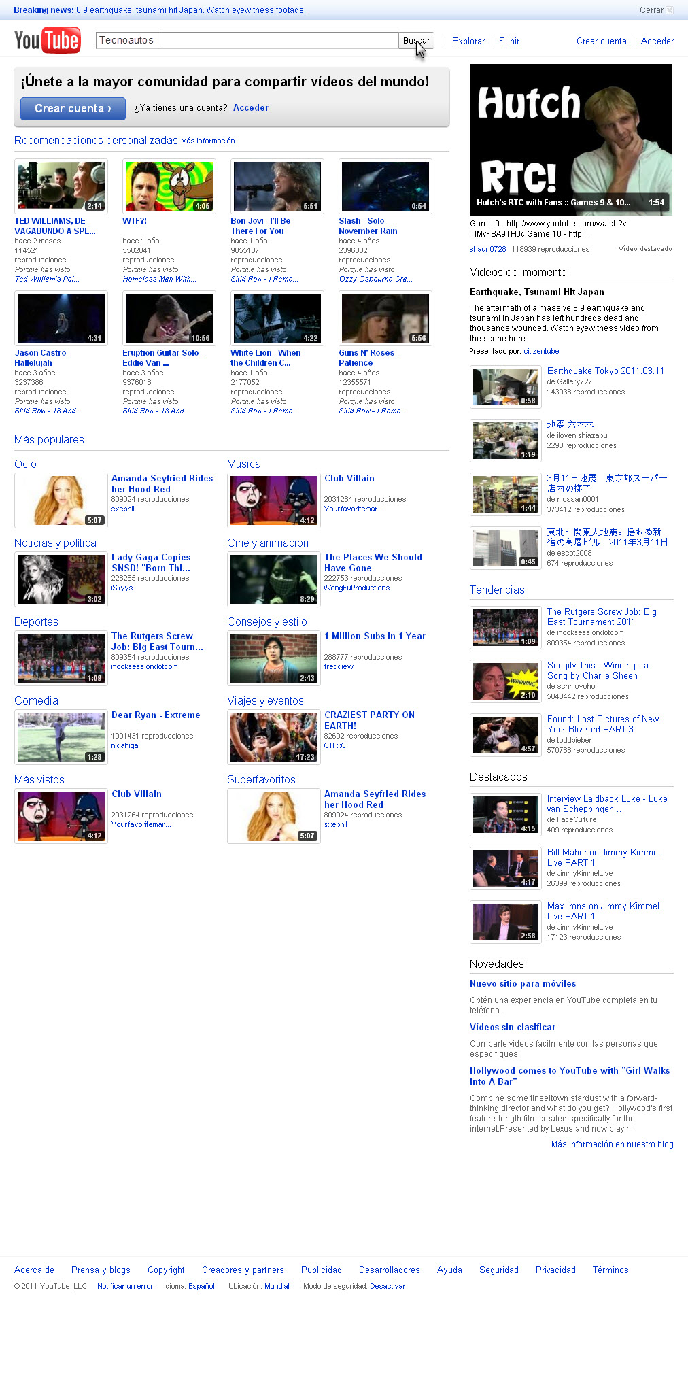Open Club Villain thumbnail under Música
Viewport: 688px width, 1375px height.
click(274, 500)
